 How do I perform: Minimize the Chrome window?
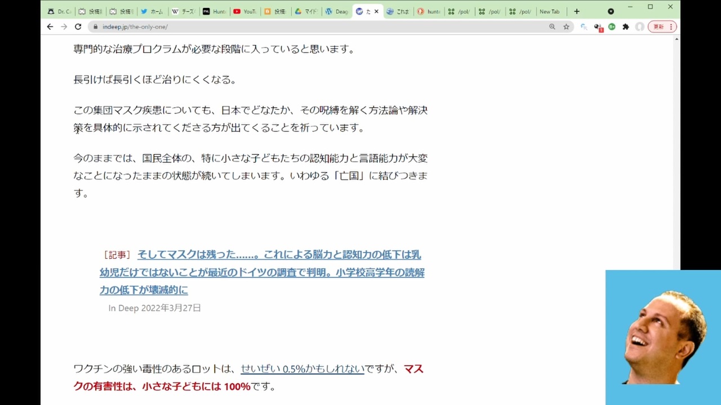tap(630, 7)
